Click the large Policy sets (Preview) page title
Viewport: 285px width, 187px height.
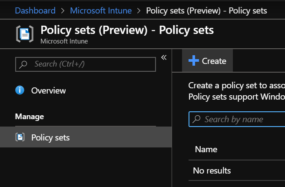coord(127,30)
